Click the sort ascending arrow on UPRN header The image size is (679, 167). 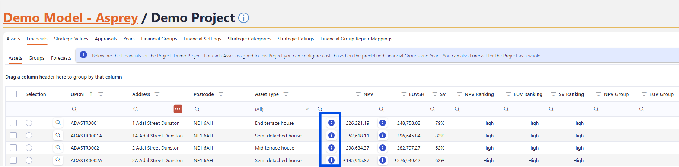[x=91, y=94]
